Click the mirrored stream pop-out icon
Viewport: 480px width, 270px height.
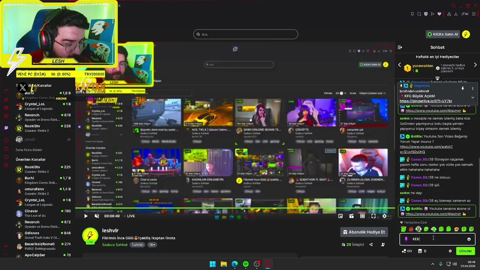tap(235, 49)
